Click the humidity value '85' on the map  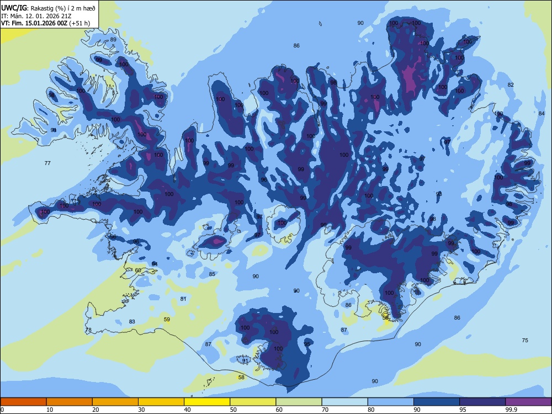[212, 274]
